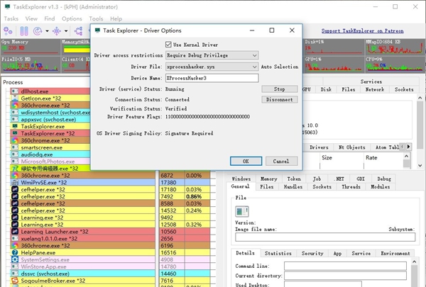
Task: Click the Disconnect button
Action: [x=280, y=99]
